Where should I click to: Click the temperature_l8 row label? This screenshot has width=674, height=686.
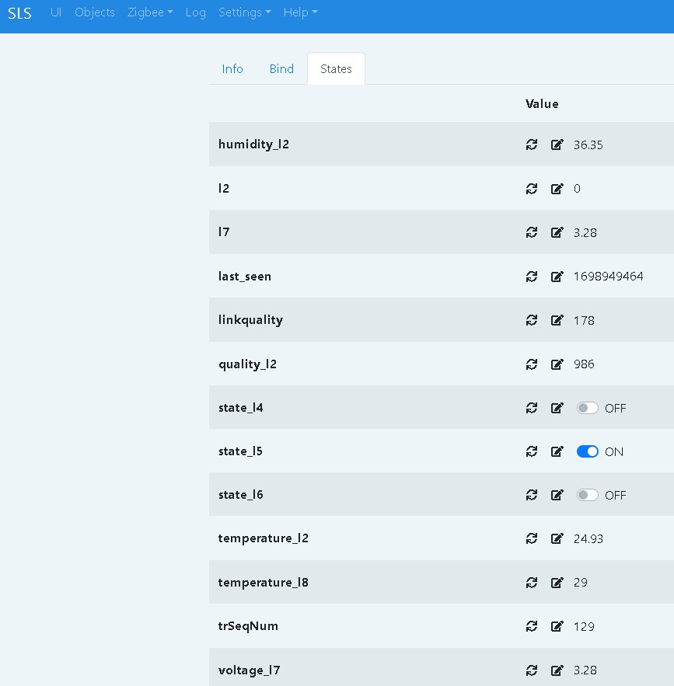(263, 583)
